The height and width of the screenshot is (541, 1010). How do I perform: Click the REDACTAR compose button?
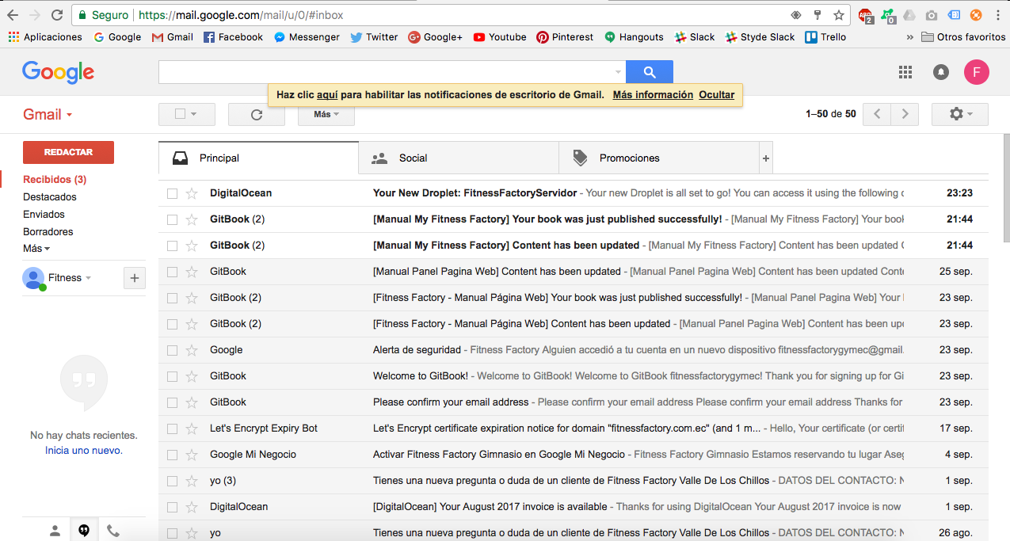pos(68,152)
